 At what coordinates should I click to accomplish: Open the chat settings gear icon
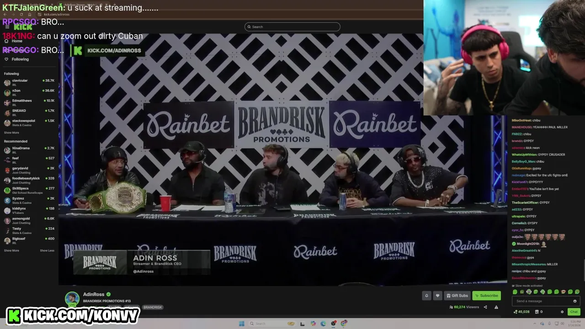[x=562, y=312]
